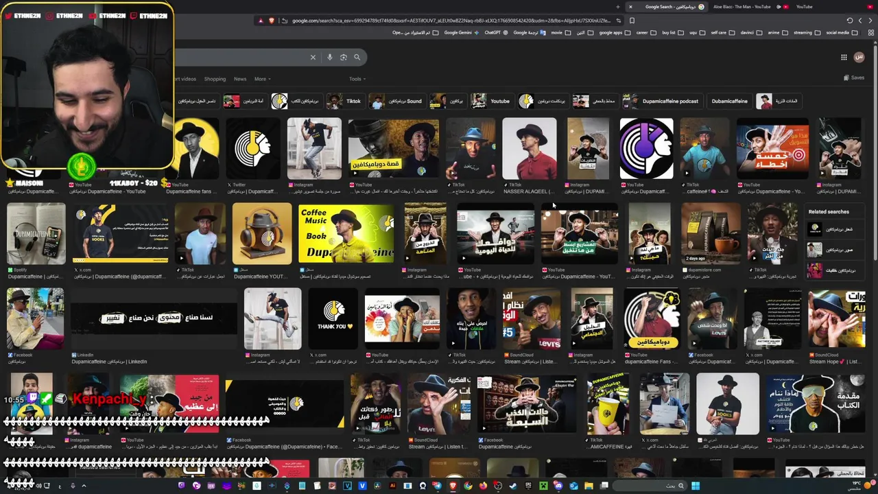
Task: Expand the buy list bookmarks folder
Action: pyautogui.click(x=673, y=32)
